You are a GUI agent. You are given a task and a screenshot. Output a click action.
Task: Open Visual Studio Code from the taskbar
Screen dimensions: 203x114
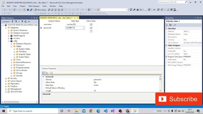click(106, 111)
